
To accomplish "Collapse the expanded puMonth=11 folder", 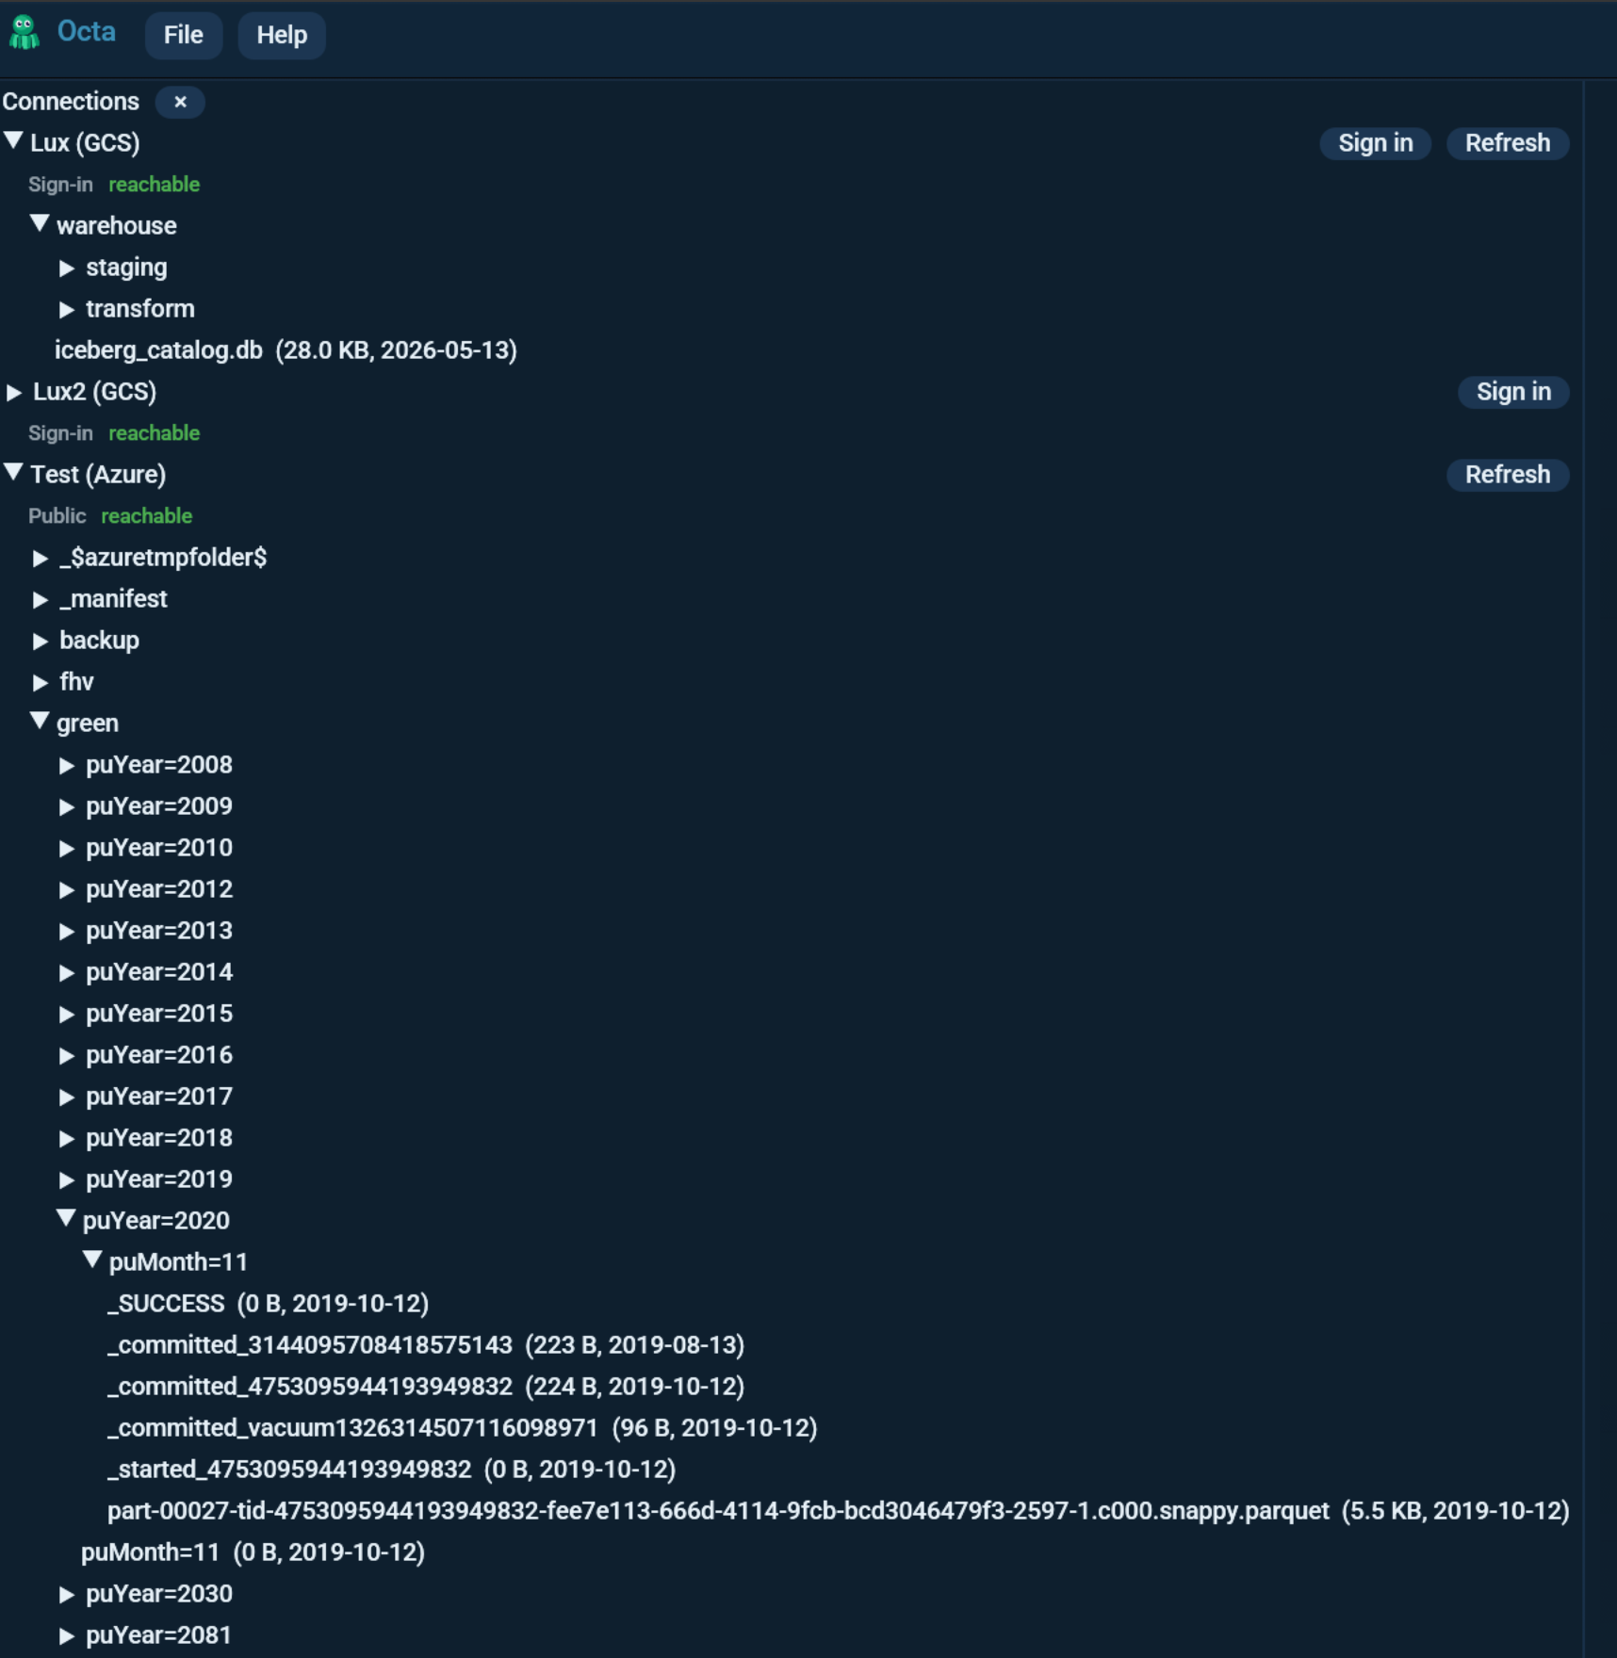I will tap(92, 1260).
